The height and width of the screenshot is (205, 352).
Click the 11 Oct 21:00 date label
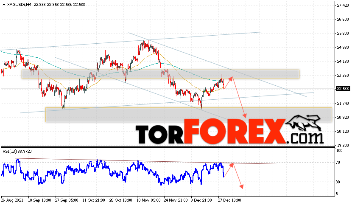[94, 200]
